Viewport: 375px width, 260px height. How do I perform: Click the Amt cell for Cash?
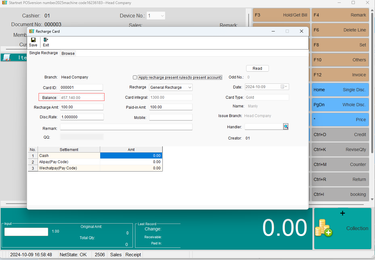[x=131, y=156]
